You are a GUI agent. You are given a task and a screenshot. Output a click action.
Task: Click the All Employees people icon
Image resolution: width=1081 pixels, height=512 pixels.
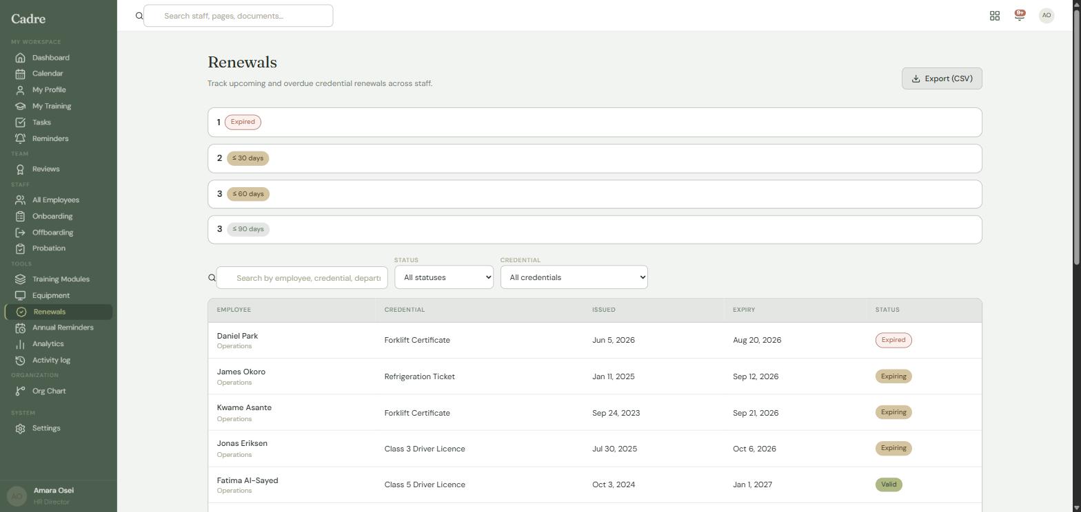[x=20, y=200]
